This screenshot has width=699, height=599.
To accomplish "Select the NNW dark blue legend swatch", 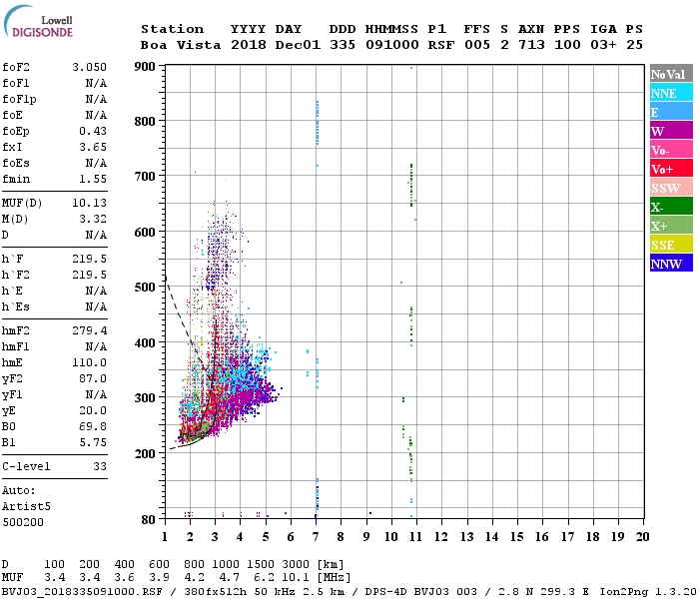I will click(x=671, y=264).
